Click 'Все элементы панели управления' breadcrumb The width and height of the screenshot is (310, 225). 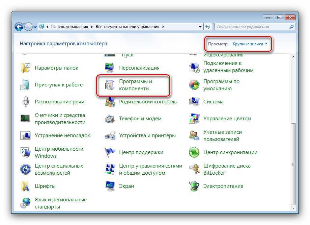[x=128, y=27]
